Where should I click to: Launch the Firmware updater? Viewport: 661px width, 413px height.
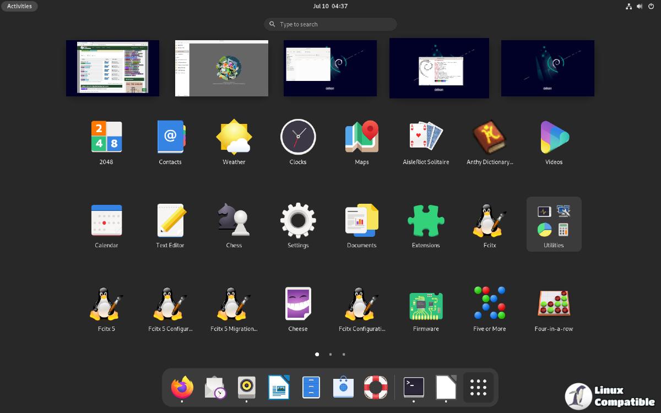(x=425, y=303)
